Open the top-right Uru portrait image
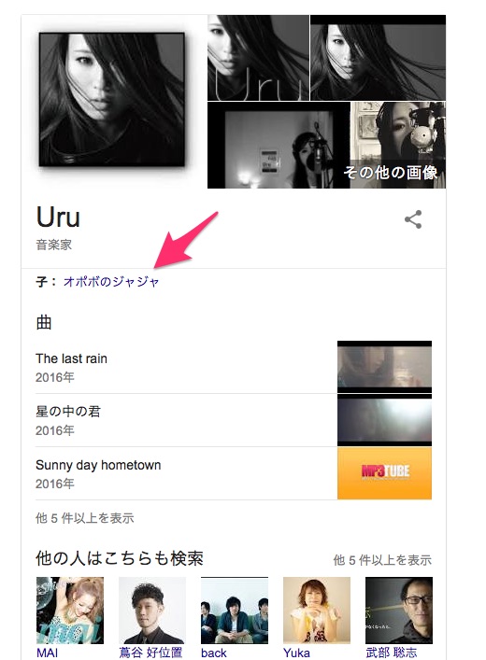Screen dimensions: 486x660 point(379,58)
